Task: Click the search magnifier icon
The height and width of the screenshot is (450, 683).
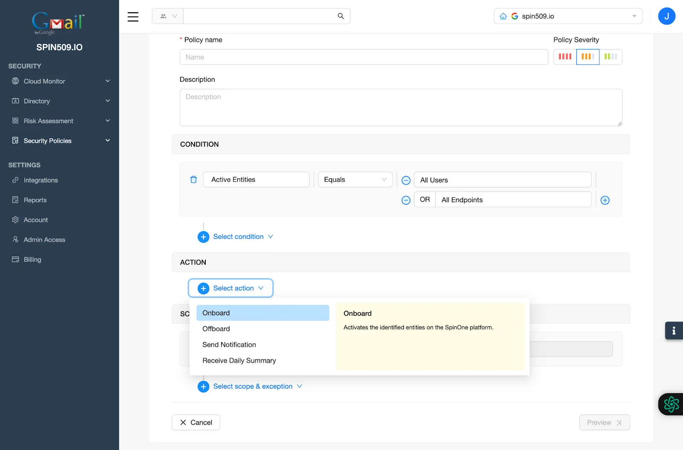Action: click(x=340, y=16)
